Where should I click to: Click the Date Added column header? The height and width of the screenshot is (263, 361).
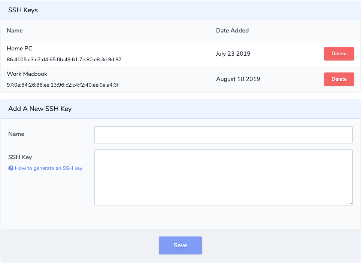232,31
